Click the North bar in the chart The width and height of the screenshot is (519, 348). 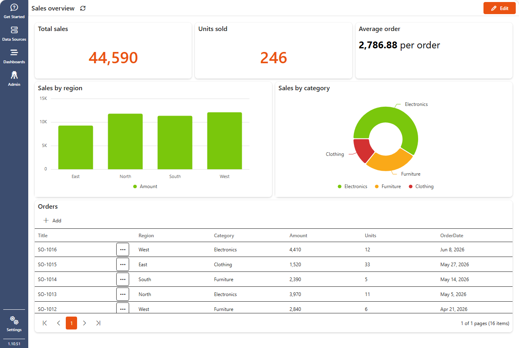pos(125,141)
